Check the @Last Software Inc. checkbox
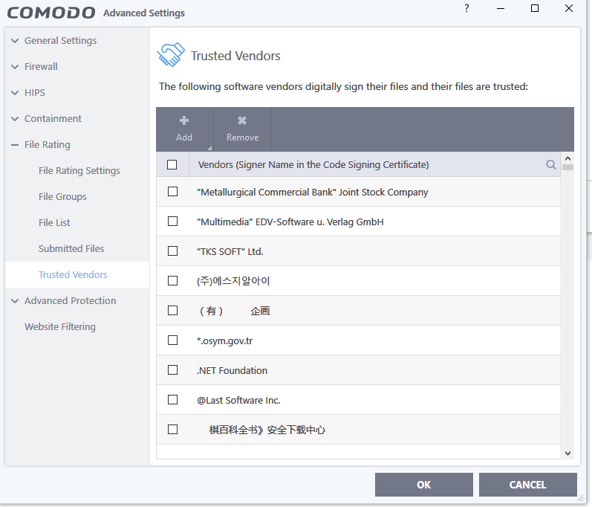The width and height of the screenshot is (592, 507). 172,400
